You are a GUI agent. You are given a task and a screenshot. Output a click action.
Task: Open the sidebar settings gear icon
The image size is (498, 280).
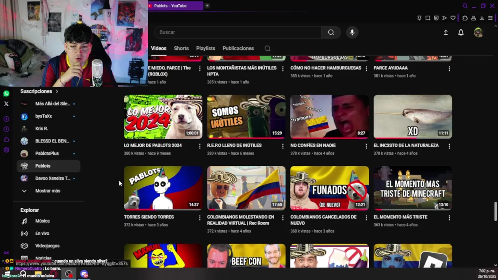(x=6, y=150)
